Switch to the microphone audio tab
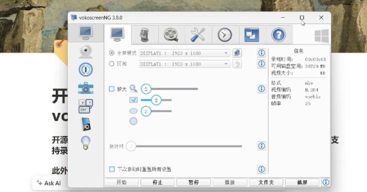 coord(145,35)
